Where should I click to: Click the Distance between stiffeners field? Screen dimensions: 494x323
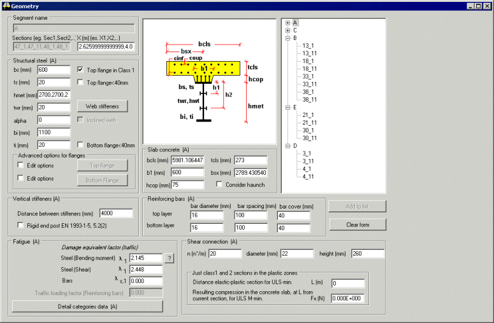tap(115, 213)
